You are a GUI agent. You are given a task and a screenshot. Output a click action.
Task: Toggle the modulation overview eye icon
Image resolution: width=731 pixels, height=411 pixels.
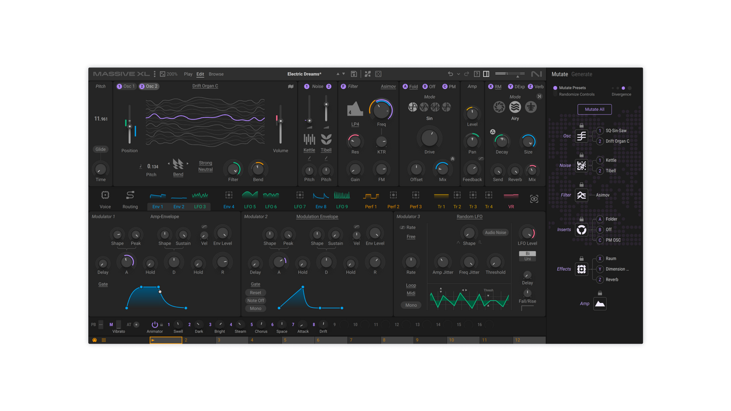click(534, 199)
